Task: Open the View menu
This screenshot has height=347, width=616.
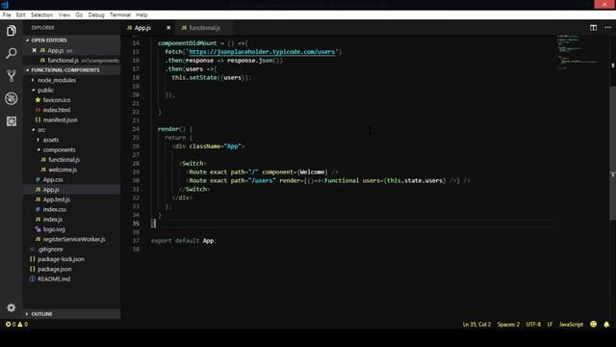Action: (x=64, y=15)
